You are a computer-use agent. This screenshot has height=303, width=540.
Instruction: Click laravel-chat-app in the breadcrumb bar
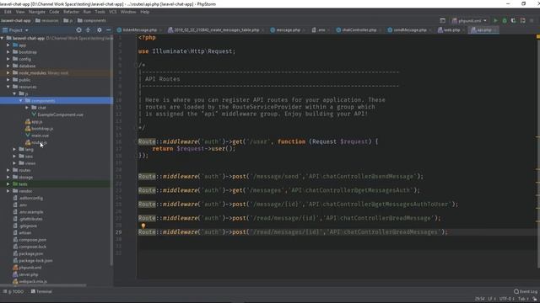pos(15,20)
